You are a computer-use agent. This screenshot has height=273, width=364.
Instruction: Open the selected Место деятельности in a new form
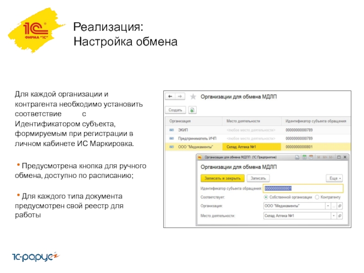pyautogui.click(x=339, y=216)
